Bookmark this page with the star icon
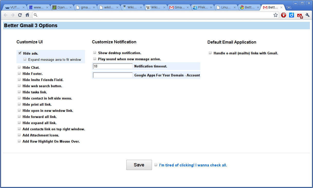The height and width of the screenshot is (188, 313). point(276,15)
